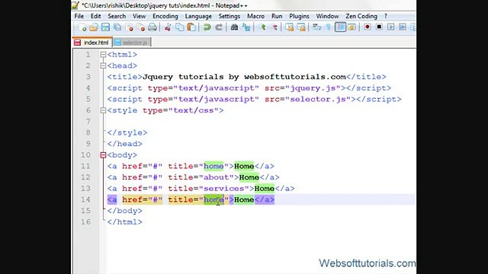Open the Run menu

tap(277, 16)
